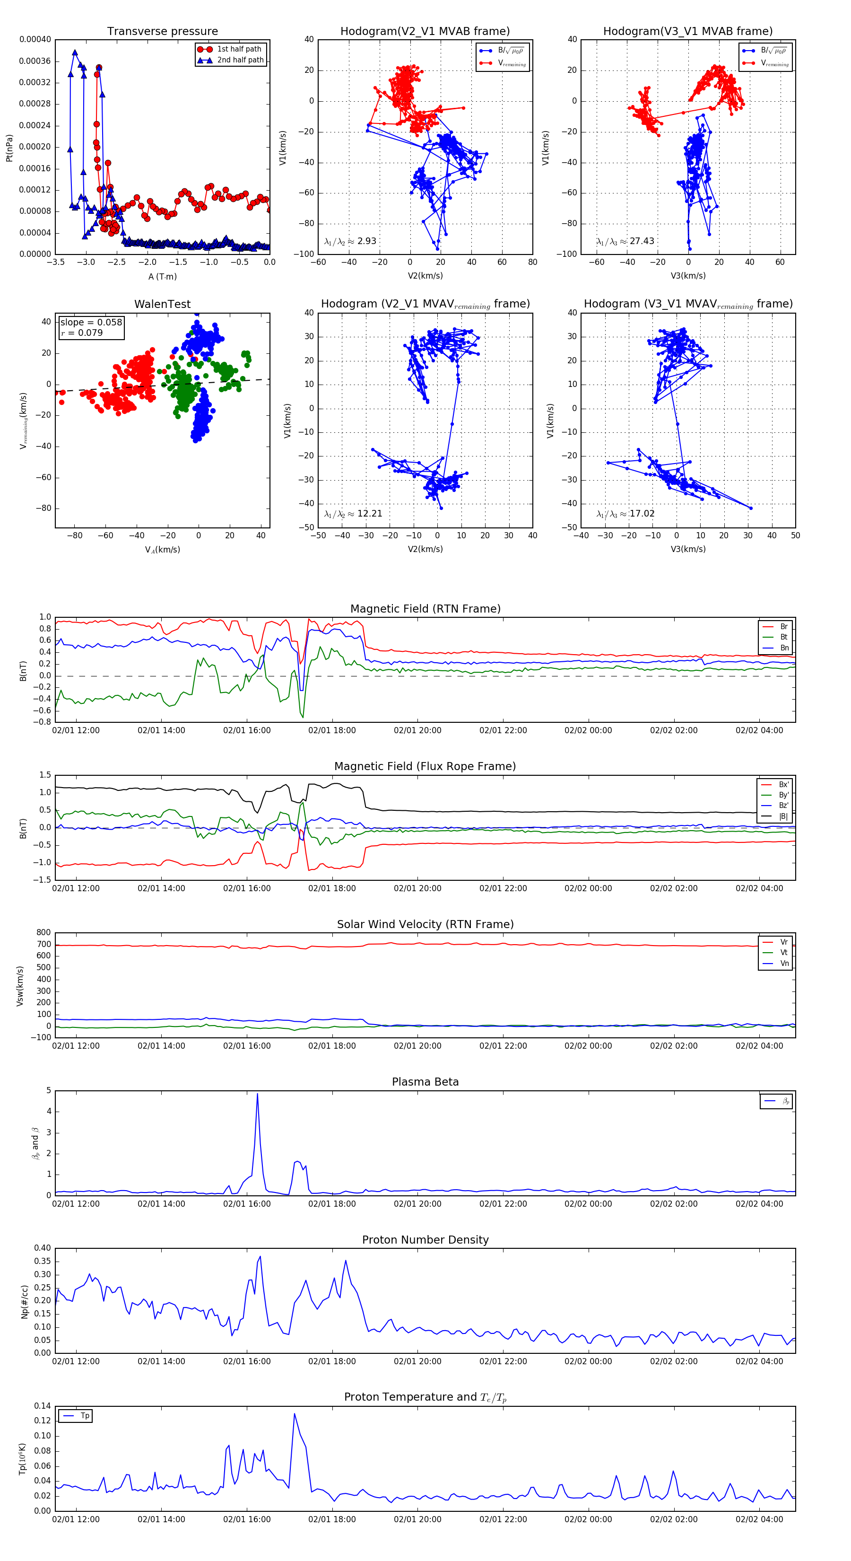The width and height of the screenshot is (851, 1561).
Task: Select the By' legend entry
Action: click(775, 795)
